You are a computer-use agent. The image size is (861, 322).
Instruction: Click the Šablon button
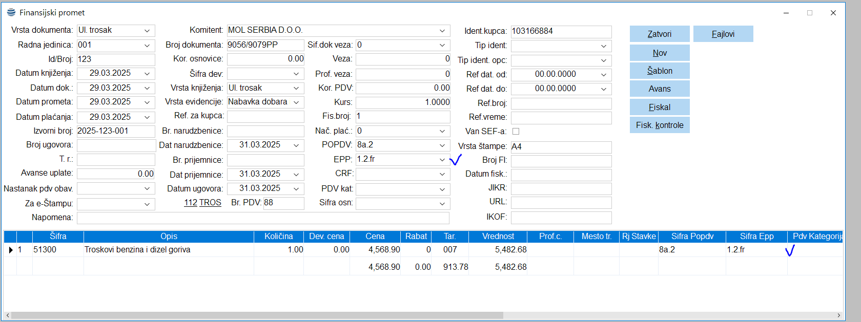(659, 71)
